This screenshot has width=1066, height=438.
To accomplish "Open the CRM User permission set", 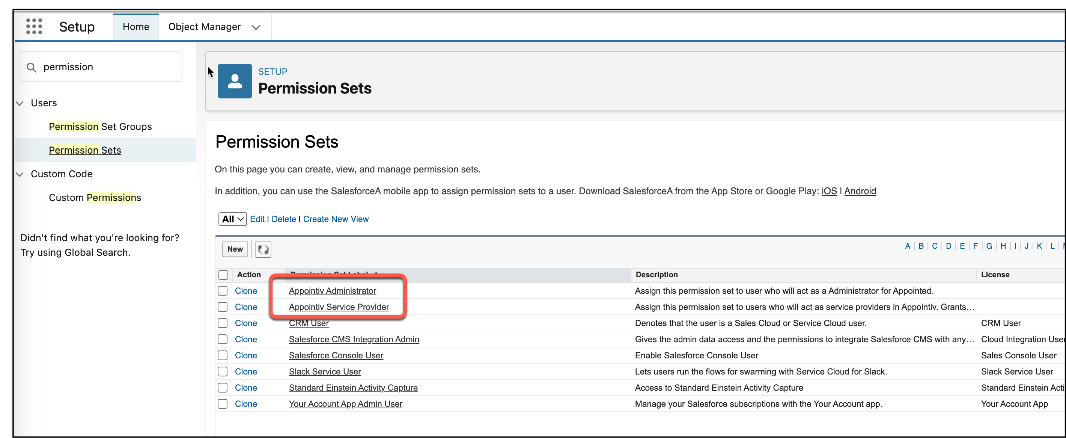I will (309, 323).
